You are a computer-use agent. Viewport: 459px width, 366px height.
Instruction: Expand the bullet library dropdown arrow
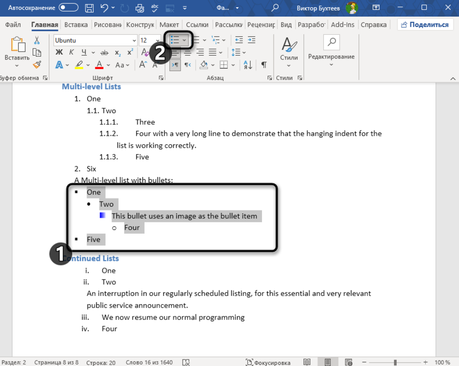click(184, 40)
